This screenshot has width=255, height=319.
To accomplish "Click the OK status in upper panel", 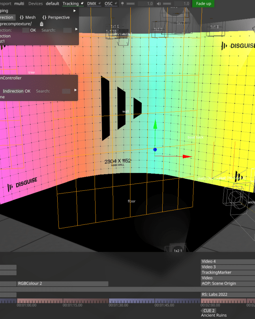I will [x=33, y=30].
